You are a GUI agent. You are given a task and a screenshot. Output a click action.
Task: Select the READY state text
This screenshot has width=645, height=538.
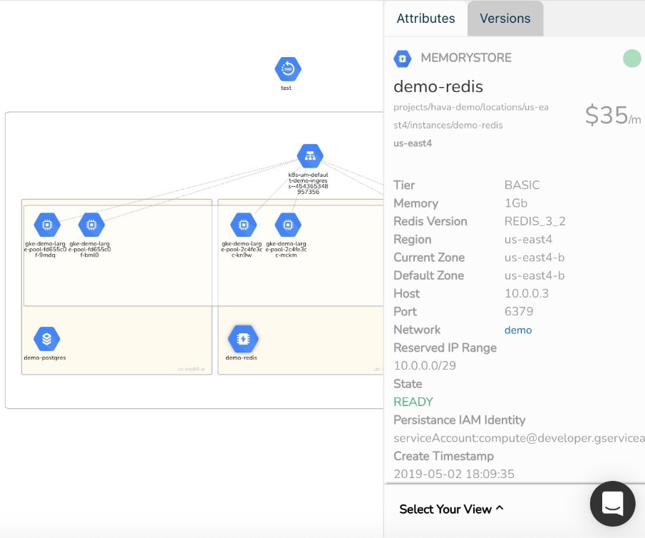pos(413,402)
